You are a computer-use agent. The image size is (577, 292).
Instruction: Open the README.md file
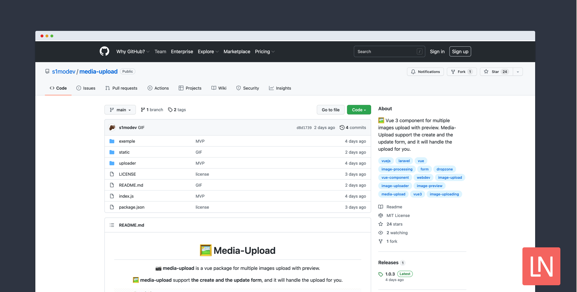pos(131,185)
